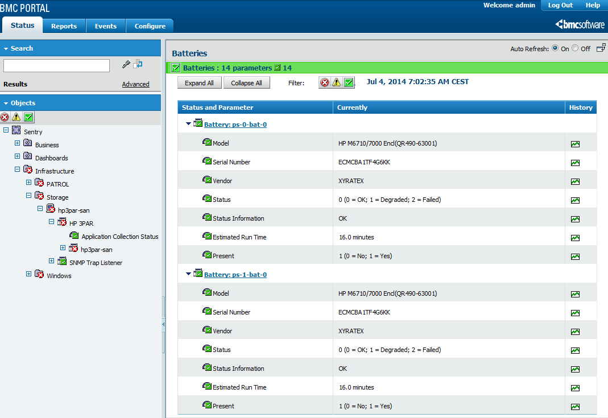608x418 pixels.
Task: Collapse the Search panel
Action: click(x=6, y=49)
